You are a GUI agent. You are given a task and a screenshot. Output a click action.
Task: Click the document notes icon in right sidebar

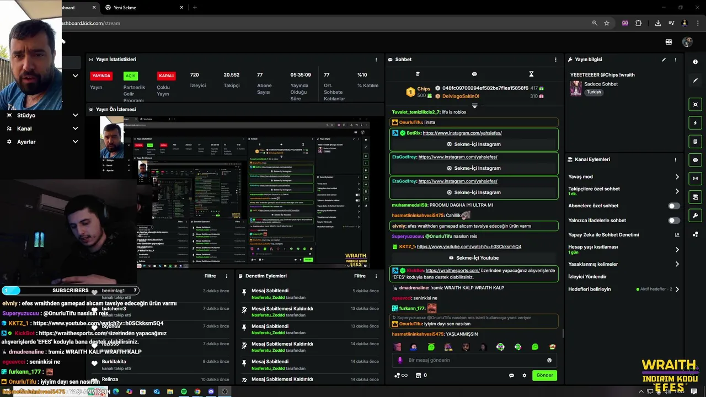coord(696,142)
